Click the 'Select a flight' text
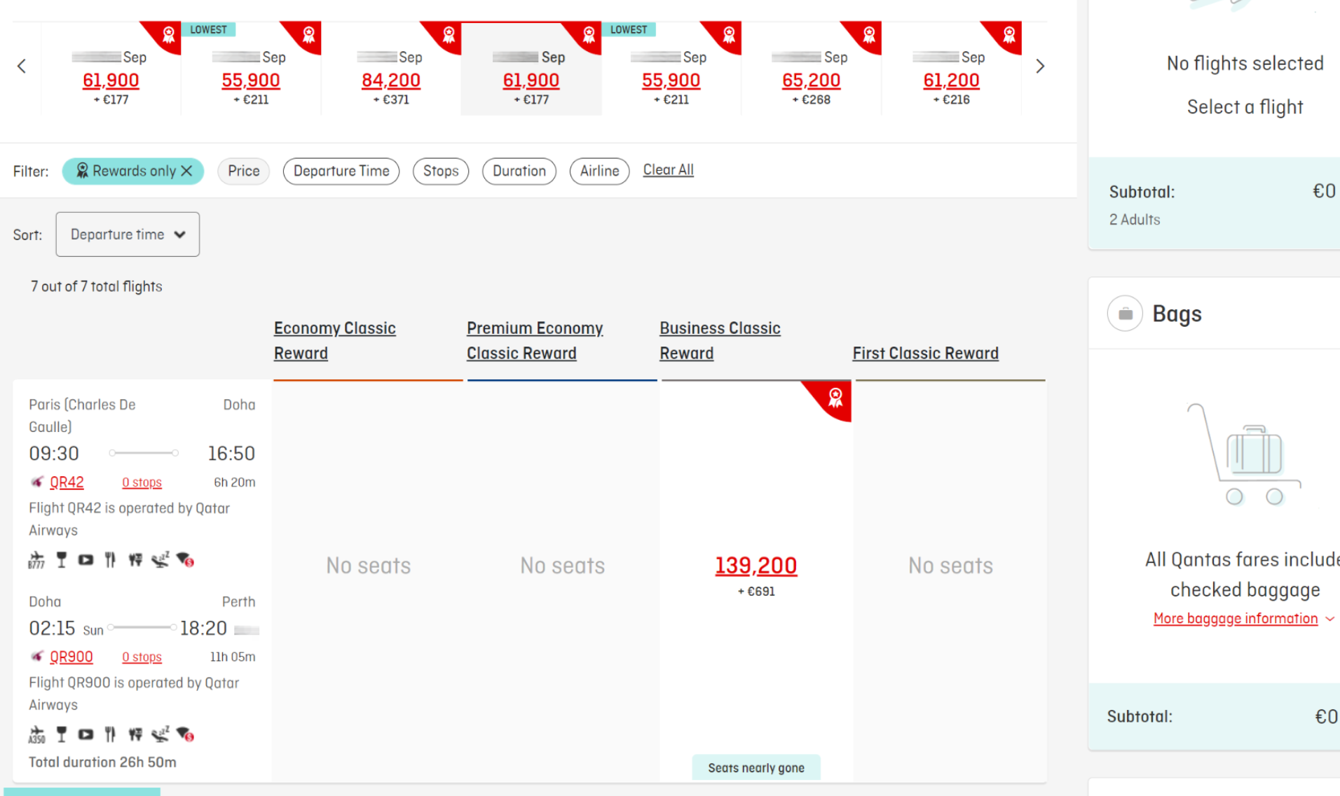Image resolution: width=1340 pixels, height=796 pixels. coord(1245,107)
